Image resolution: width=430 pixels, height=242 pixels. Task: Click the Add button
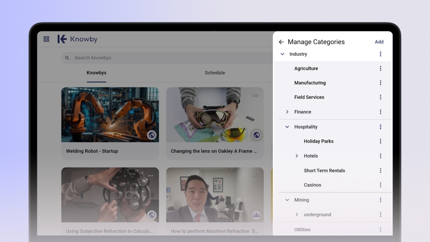point(379,42)
